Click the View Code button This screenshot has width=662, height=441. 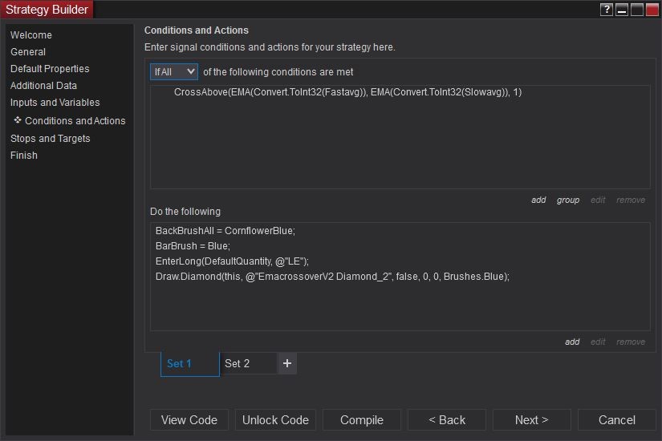(x=189, y=420)
